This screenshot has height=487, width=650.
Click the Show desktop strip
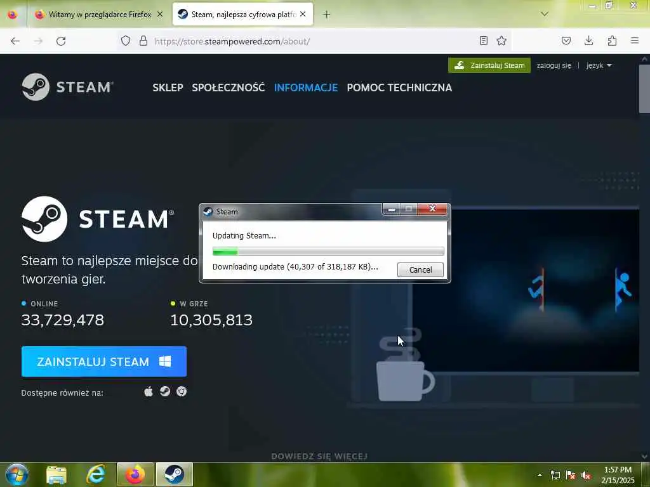pos(646,475)
